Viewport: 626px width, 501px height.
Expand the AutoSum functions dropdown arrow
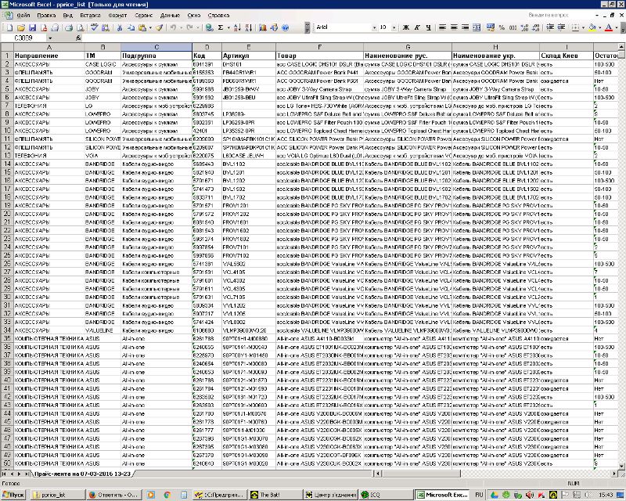228,27
